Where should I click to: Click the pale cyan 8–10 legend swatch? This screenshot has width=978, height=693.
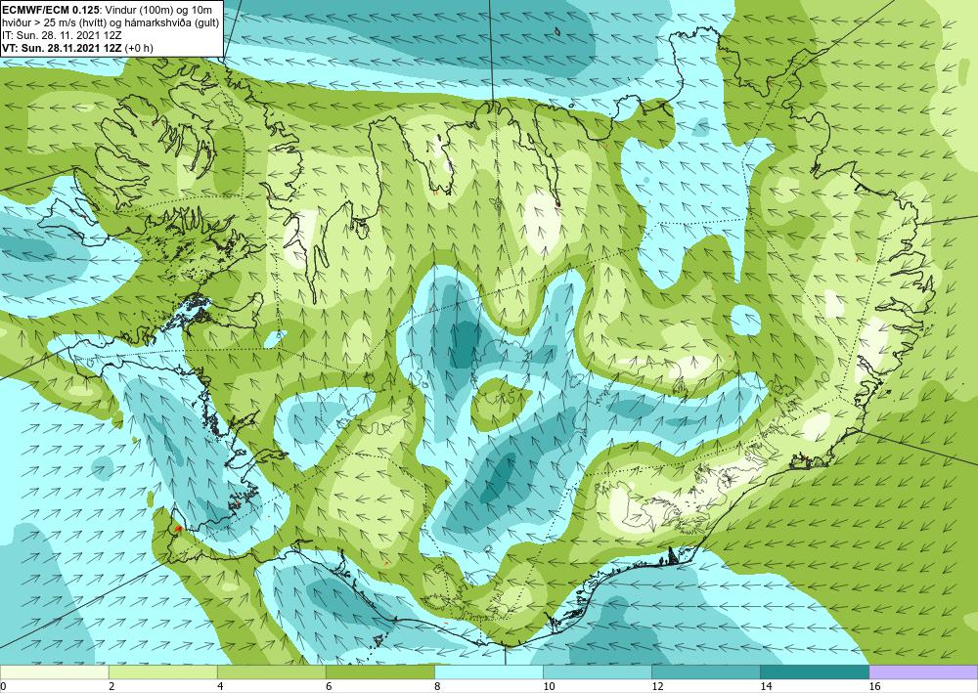(489, 671)
